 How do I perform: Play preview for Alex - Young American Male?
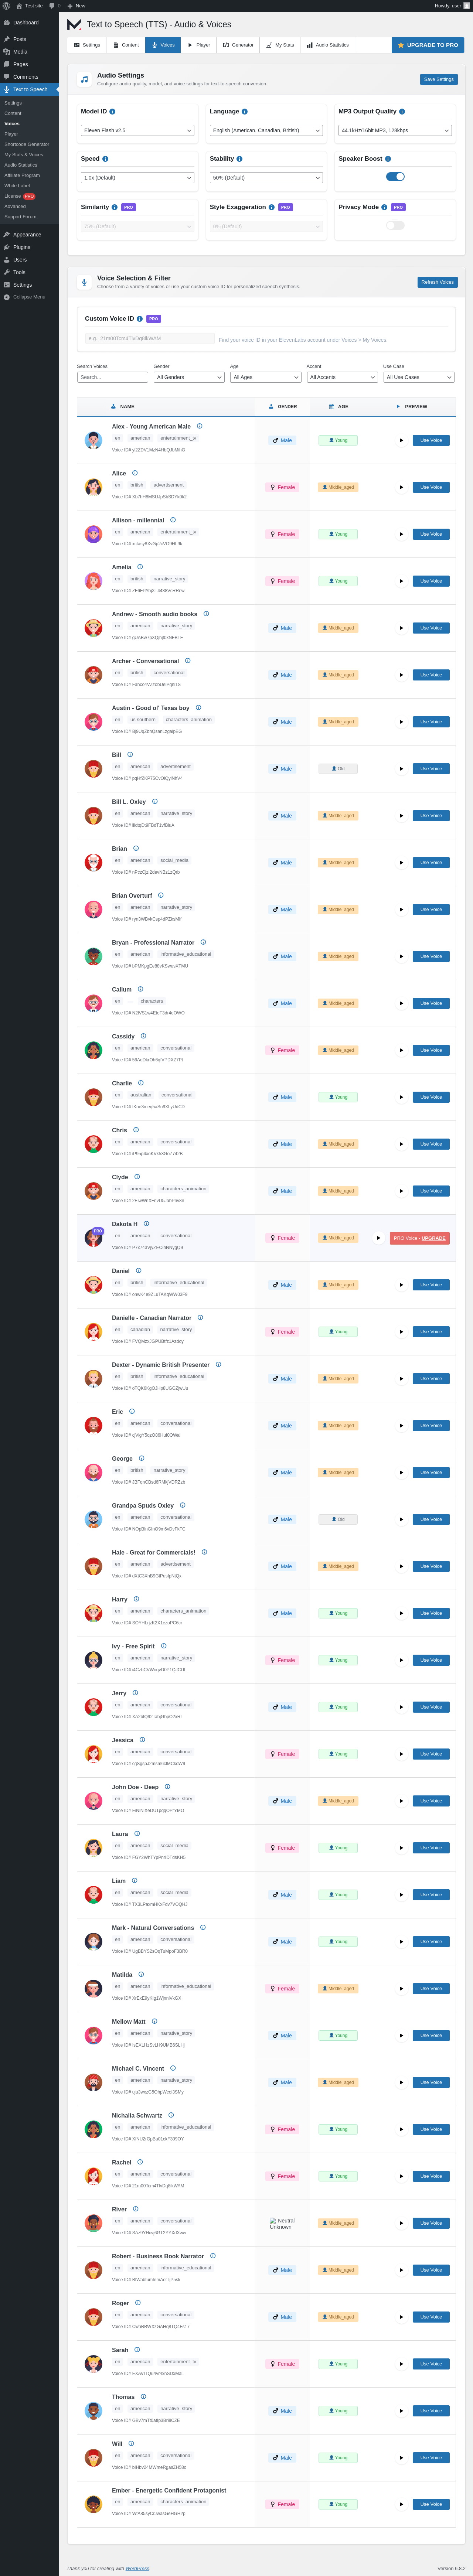coord(401,440)
